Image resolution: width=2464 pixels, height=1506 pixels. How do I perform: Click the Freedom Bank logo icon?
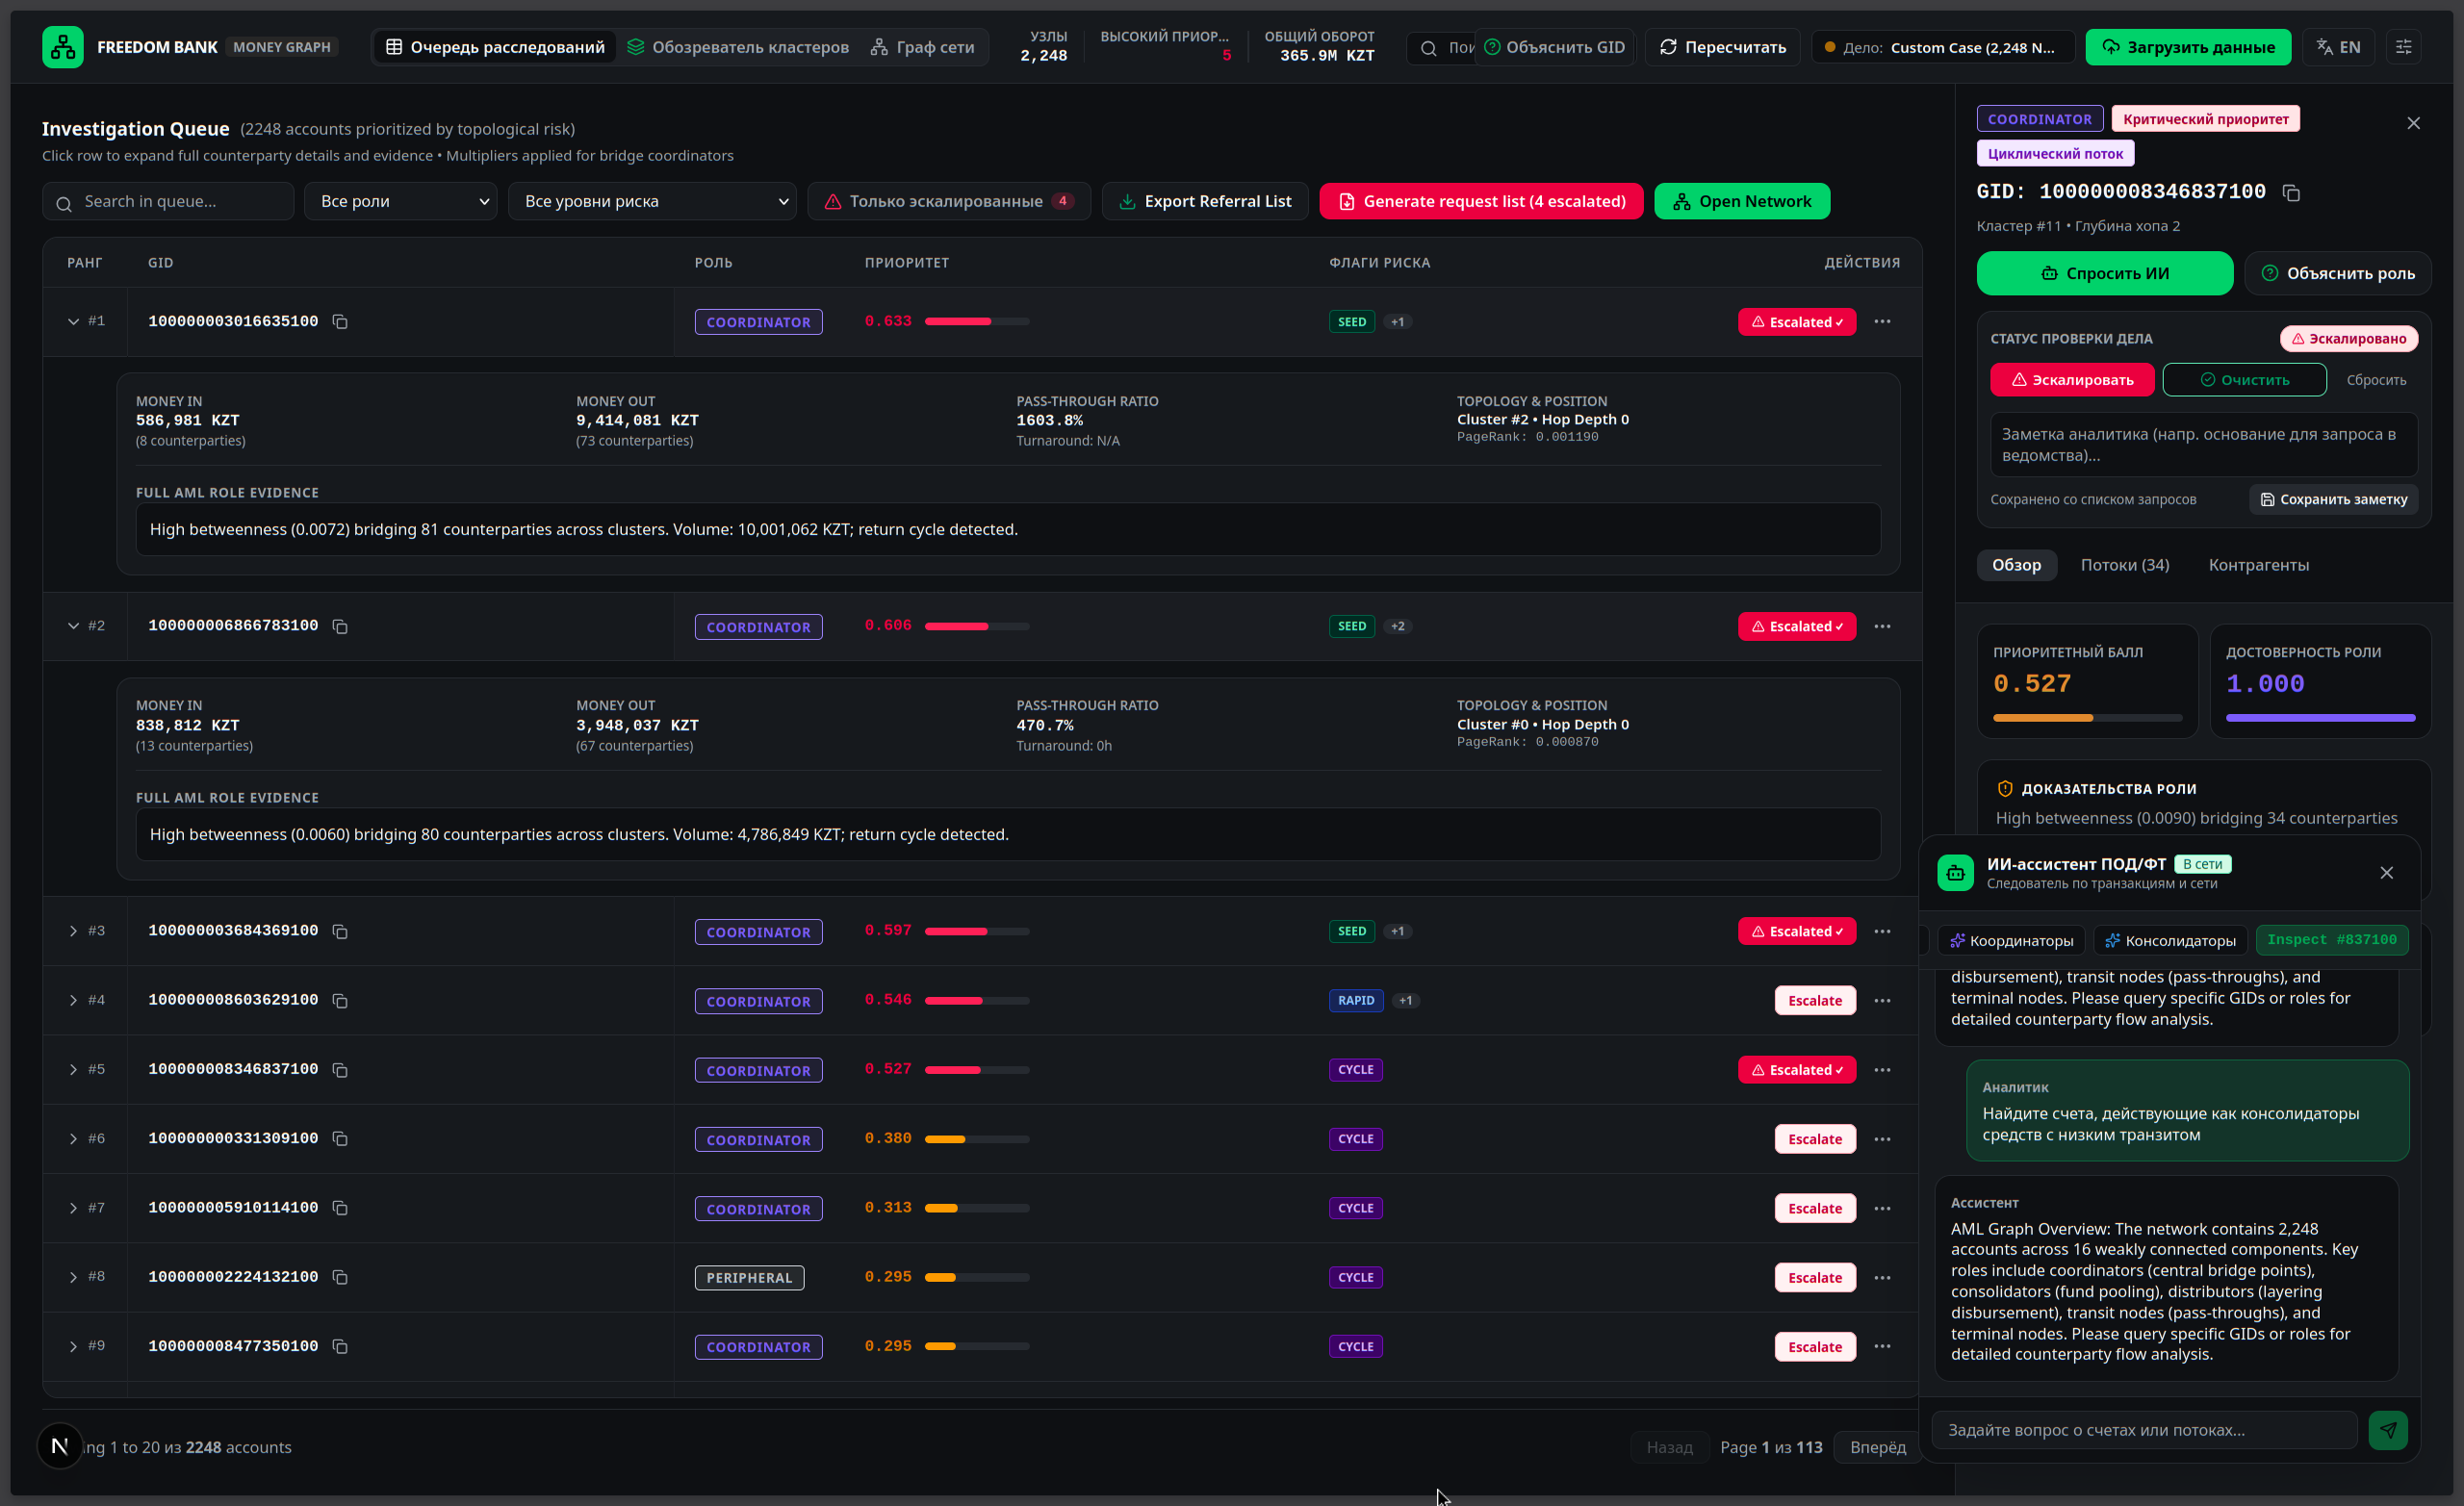pos(63,47)
